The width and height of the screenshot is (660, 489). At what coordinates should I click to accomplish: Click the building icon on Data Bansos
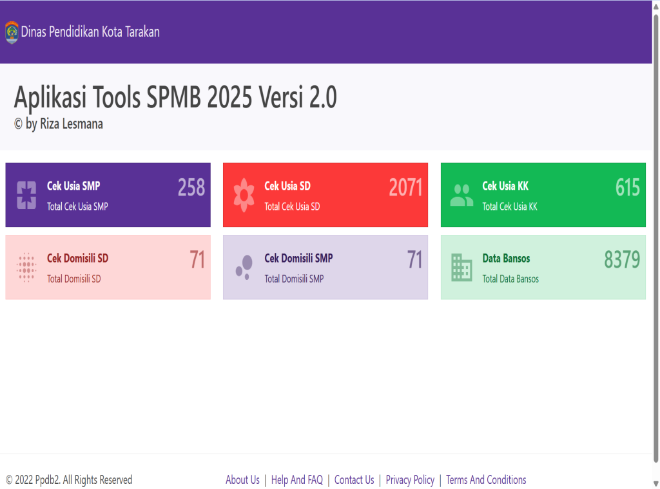pyautogui.click(x=461, y=267)
